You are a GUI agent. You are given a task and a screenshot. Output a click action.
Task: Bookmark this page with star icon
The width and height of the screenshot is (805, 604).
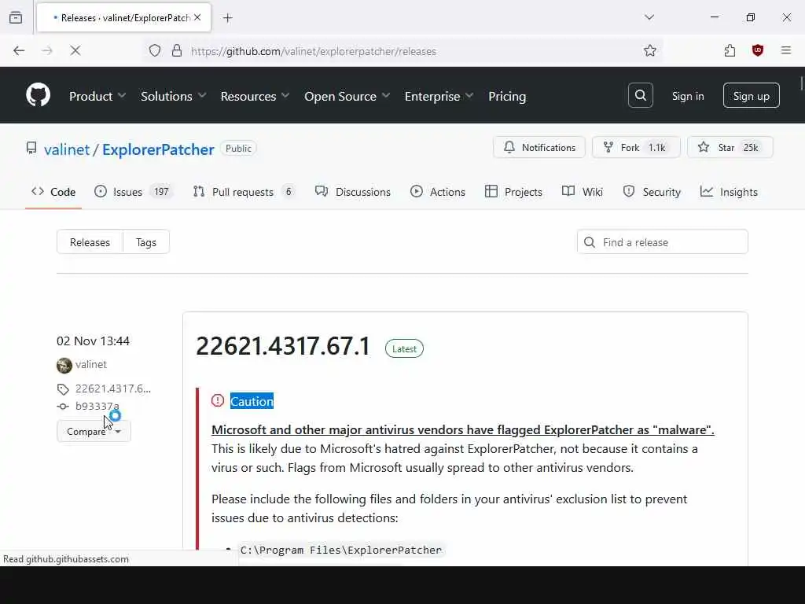point(649,51)
